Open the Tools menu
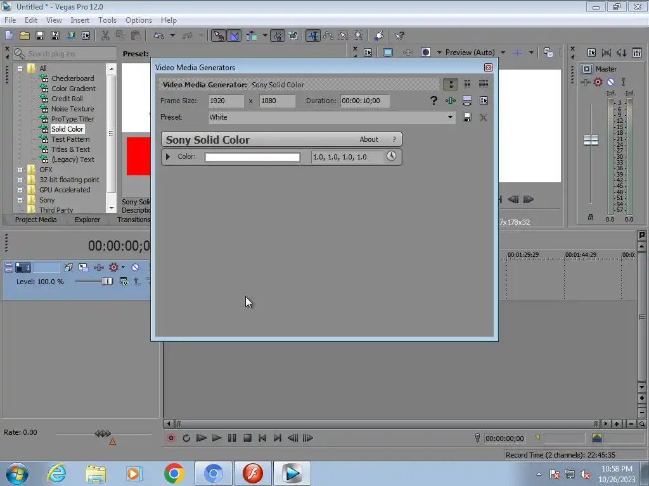649x486 pixels. 107,20
